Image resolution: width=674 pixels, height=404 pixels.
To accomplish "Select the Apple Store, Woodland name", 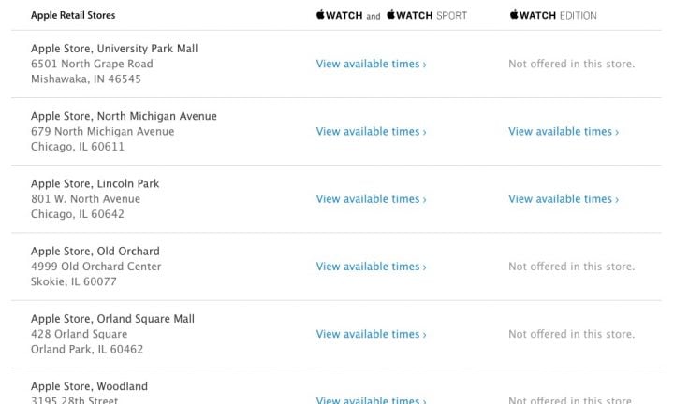I will (90, 386).
